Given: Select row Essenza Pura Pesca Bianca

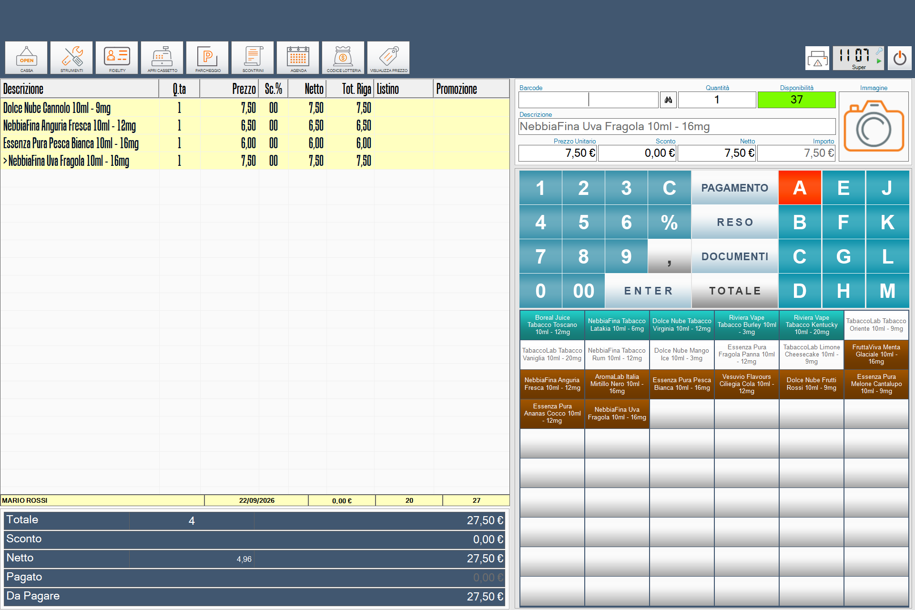Looking at the screenshot, I should tap(255, 143).
